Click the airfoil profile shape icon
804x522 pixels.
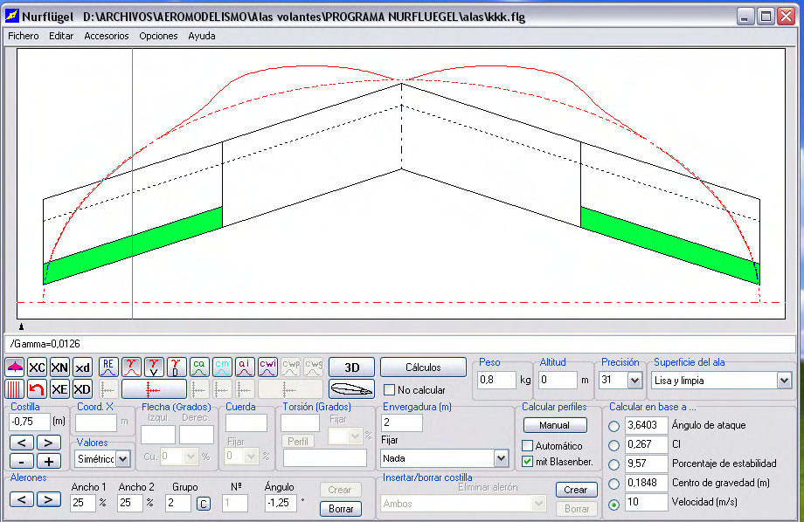tap(351, 389)
